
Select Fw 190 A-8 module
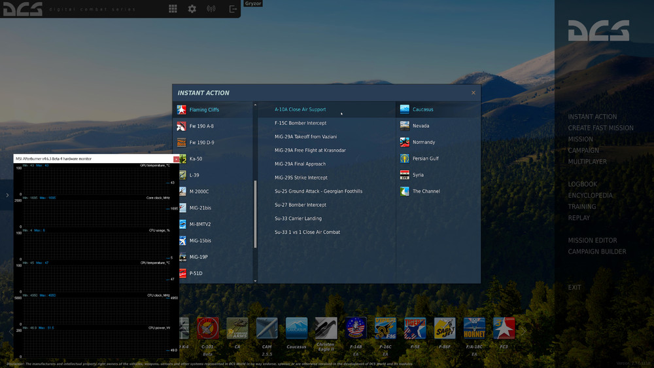coord(213,126)
